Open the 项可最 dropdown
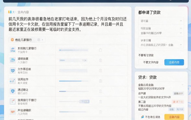Screen dimensions: 191x120 click(161, 21)
